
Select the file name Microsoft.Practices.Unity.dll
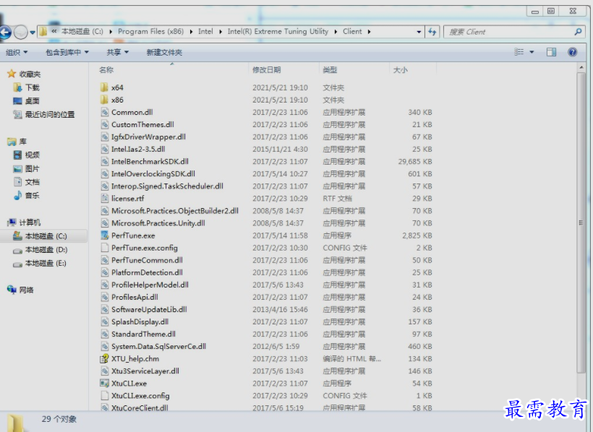[158, 223]
